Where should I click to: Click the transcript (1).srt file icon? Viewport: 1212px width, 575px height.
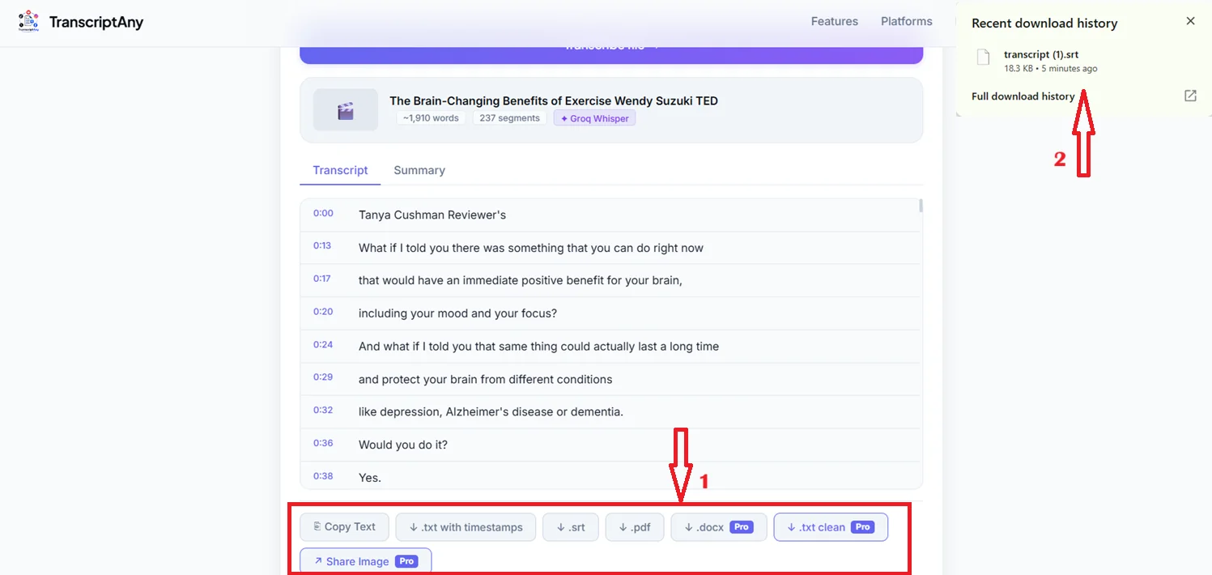[984, 57]
